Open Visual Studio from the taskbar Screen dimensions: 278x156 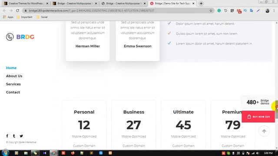(44, 153)
